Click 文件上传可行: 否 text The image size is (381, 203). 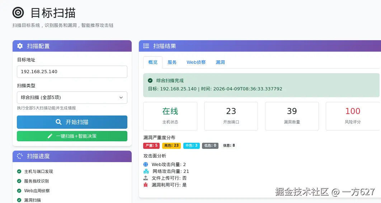pyautogui.click(x=169, y=178)
